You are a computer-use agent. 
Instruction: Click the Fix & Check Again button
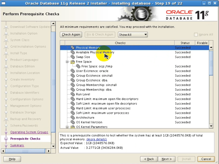(x=100, y=34)
